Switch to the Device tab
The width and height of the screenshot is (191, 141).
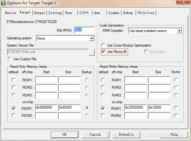point(11,13)
